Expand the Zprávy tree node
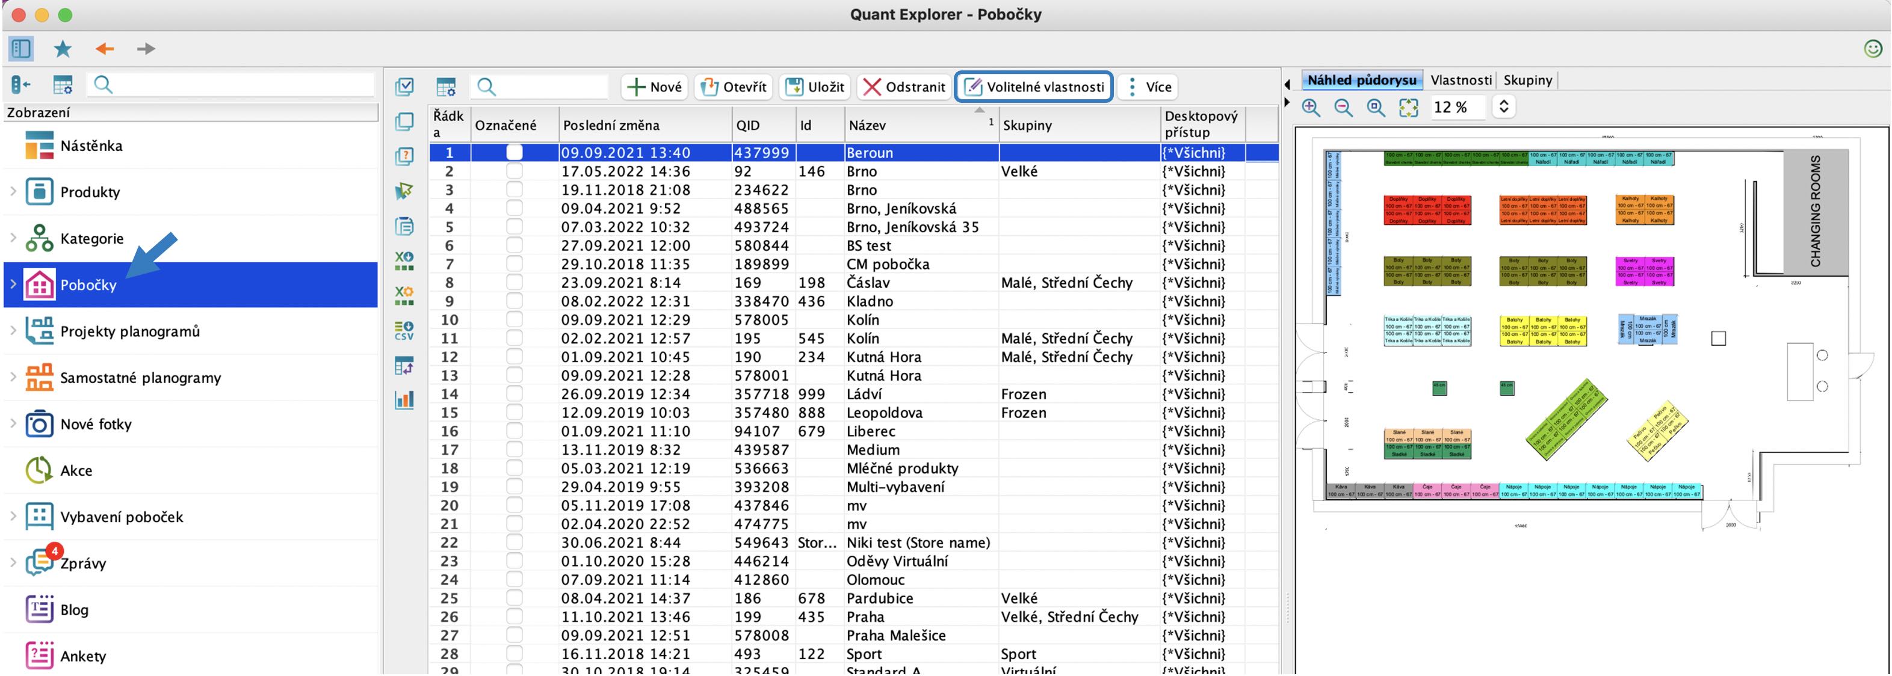The height and width of the screenshot is (676, 1892). pyautogui.click(x=13, y=562)
